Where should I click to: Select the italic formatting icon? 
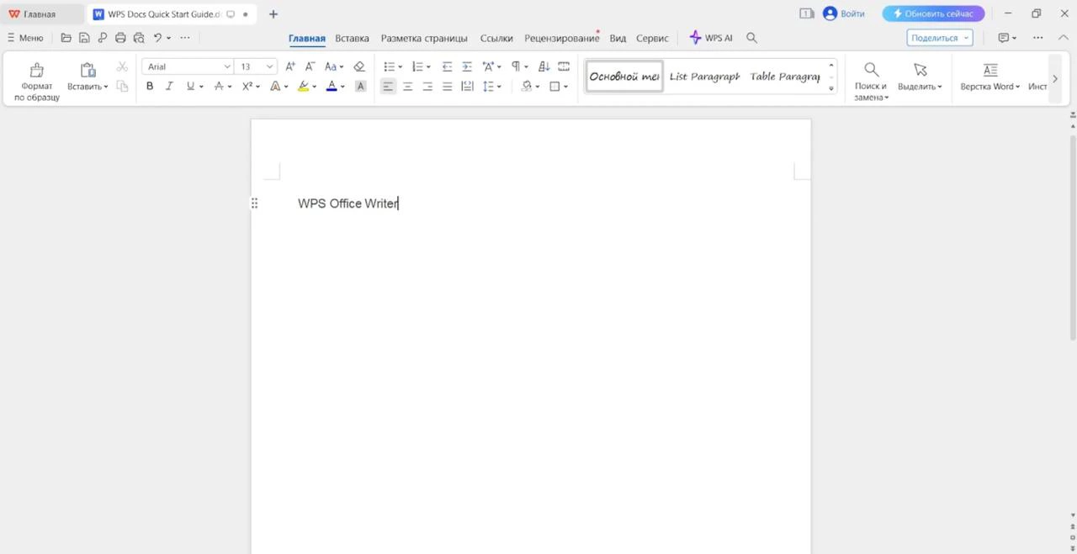tap(169, 86)
